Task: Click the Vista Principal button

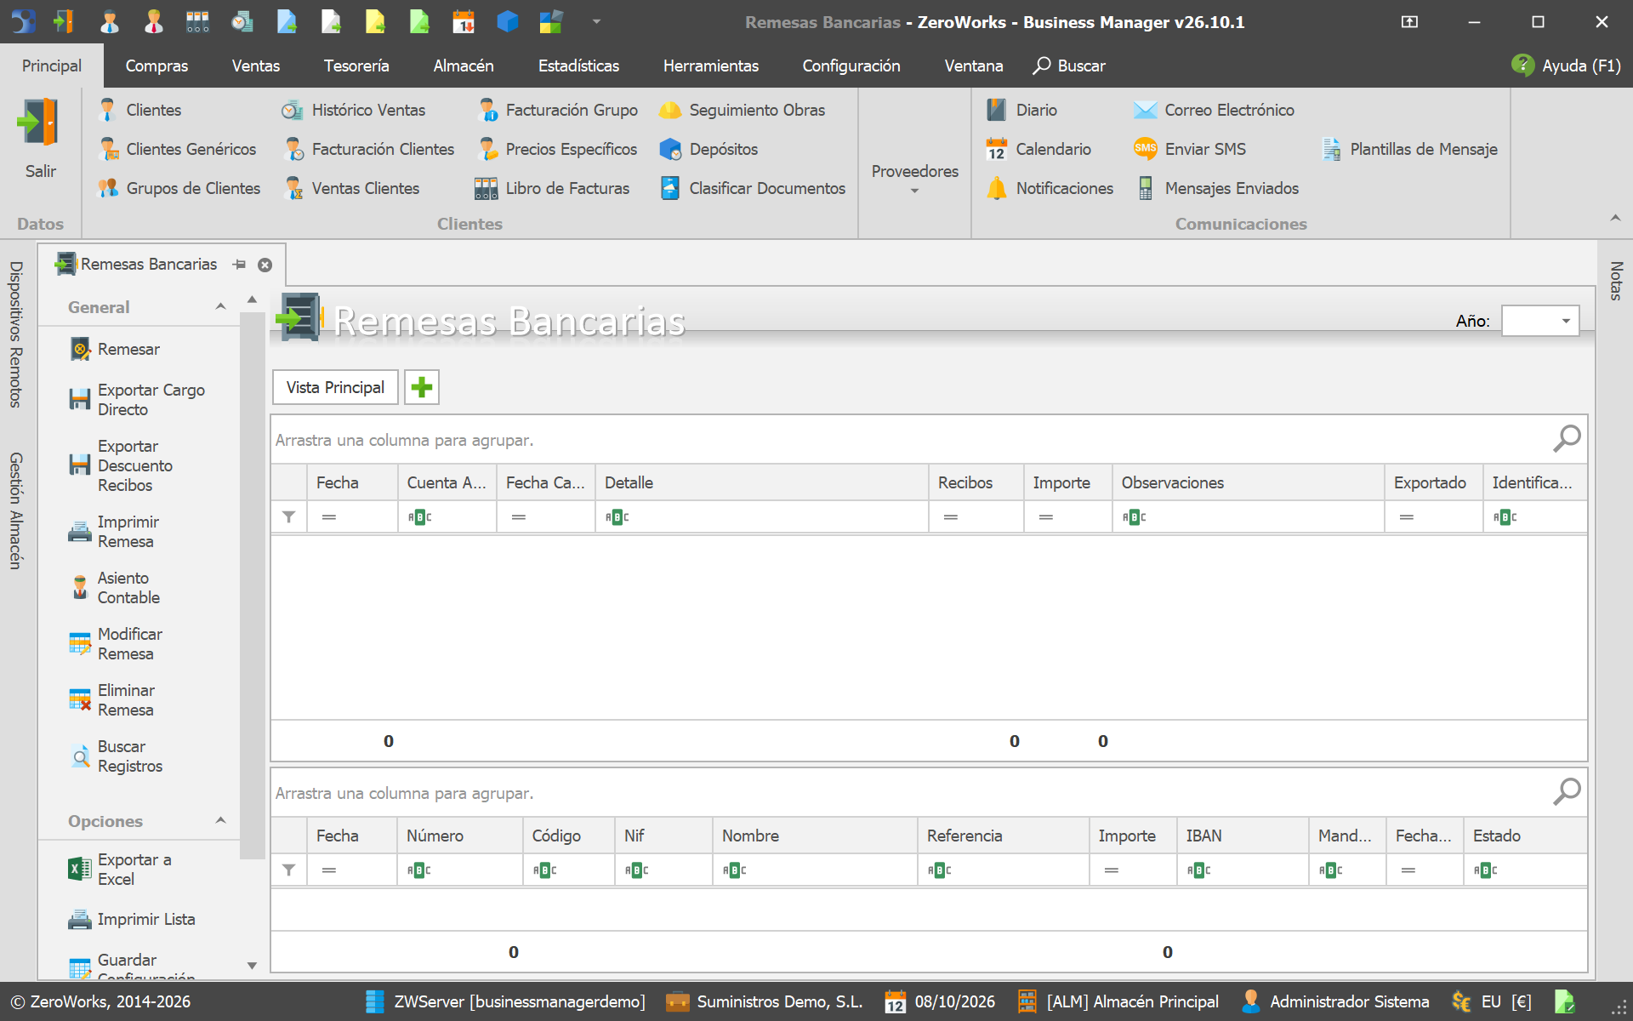Action: tap(335, 388)
